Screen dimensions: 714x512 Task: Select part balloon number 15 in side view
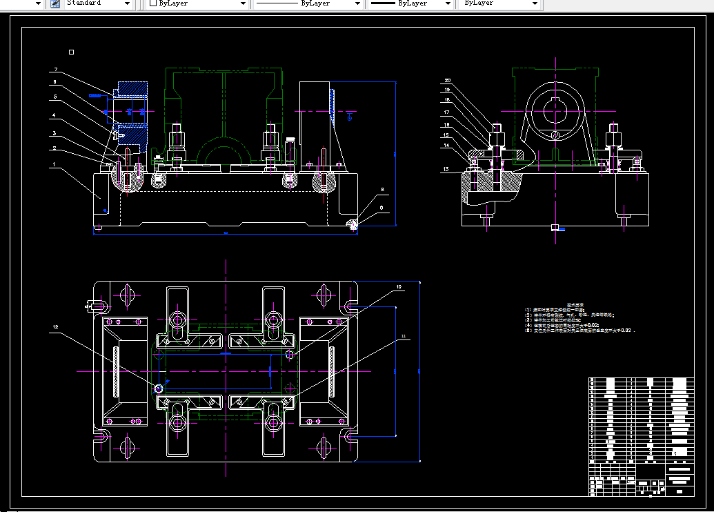pos(446,135)
